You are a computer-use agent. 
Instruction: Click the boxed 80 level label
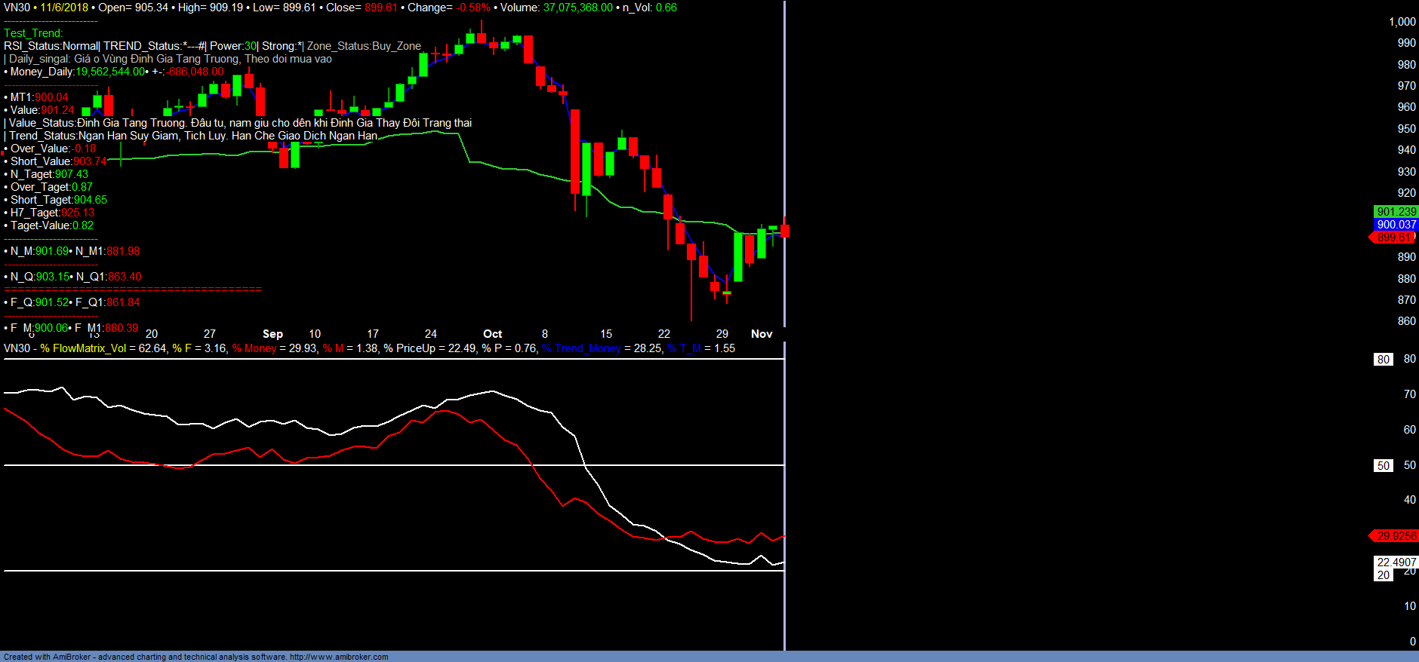point(1383,360)
